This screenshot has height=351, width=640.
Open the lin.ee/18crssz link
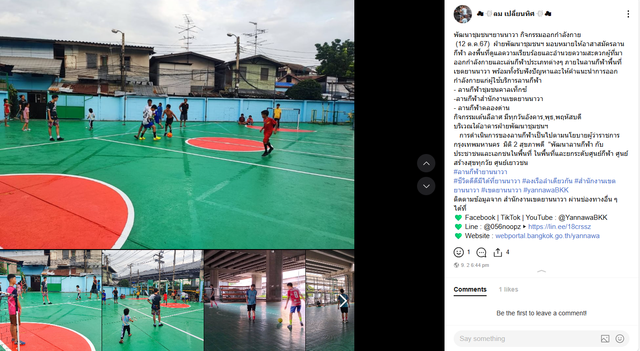[x=559, y=227]
